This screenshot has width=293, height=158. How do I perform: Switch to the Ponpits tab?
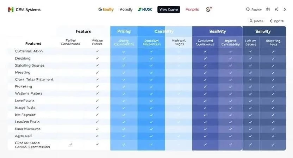point(192,10)
